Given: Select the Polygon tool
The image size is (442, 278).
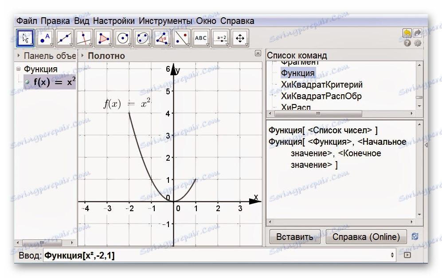Looking at the screenshot, I should point(103,38).
